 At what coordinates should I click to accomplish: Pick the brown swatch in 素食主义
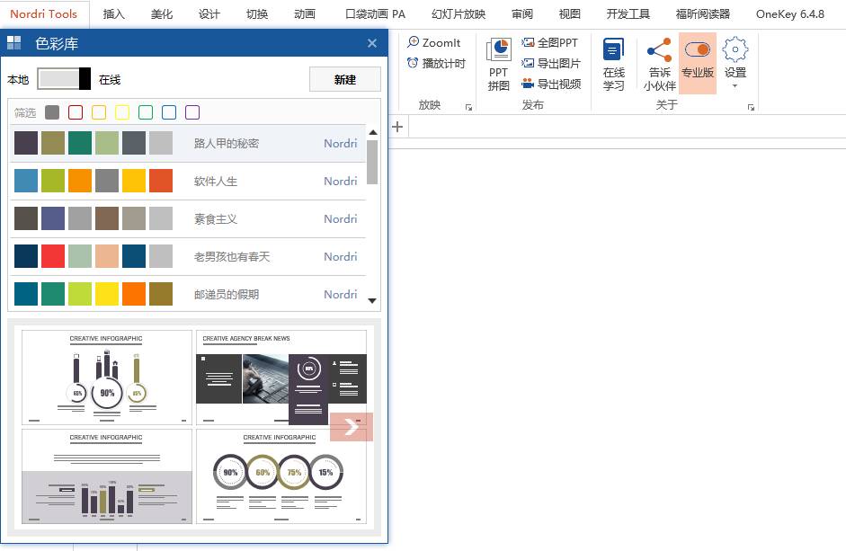click(x=107, y=218)
